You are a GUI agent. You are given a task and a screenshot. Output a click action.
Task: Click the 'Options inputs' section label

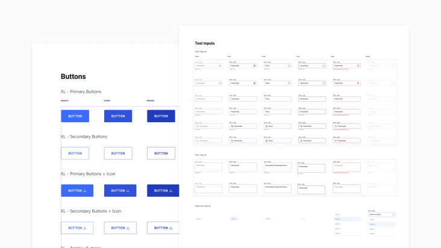pyautogui.click(x=202, y=206)
